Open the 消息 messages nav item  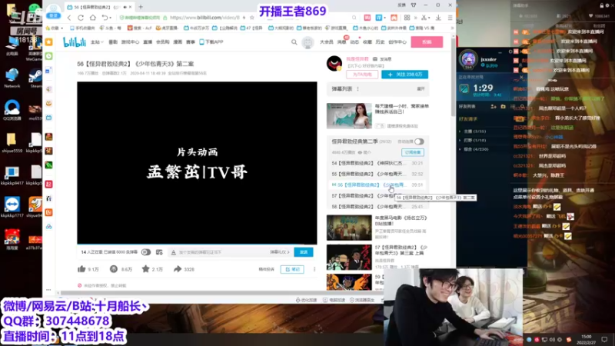click(x=341, y=42)
